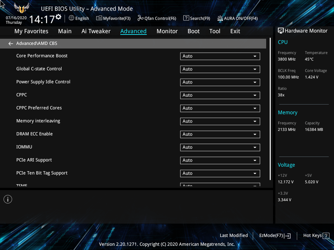This screenshot has height=250, width=334.
Task: Click the AURA light bulb icon
Action: tap(220, 18)
